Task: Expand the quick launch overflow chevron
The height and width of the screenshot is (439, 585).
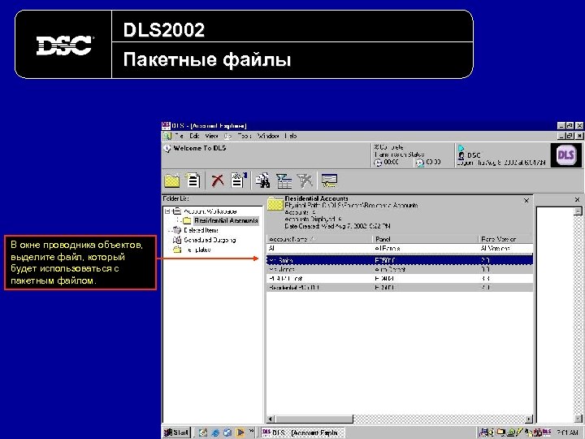Action: (251, 431)
